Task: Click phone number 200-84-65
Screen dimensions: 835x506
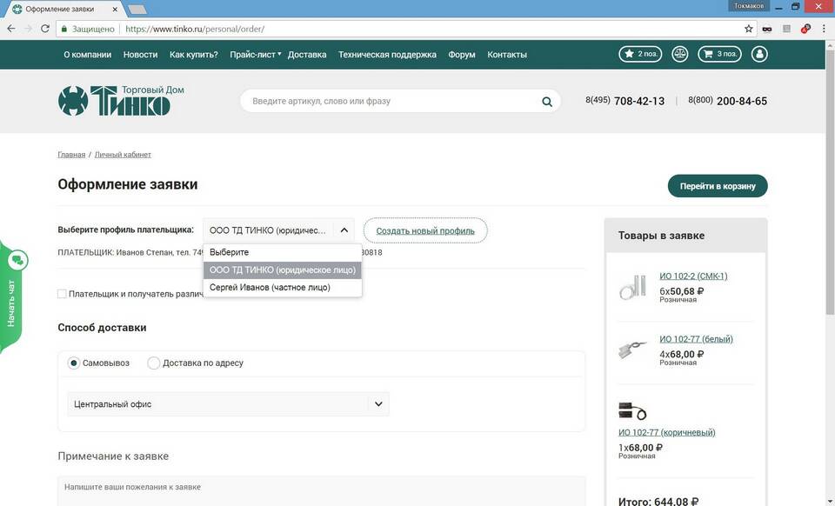Action: [x=742, y=101]
